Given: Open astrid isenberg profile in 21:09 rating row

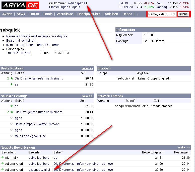Looking at the screenshot, I should [39, 164].
